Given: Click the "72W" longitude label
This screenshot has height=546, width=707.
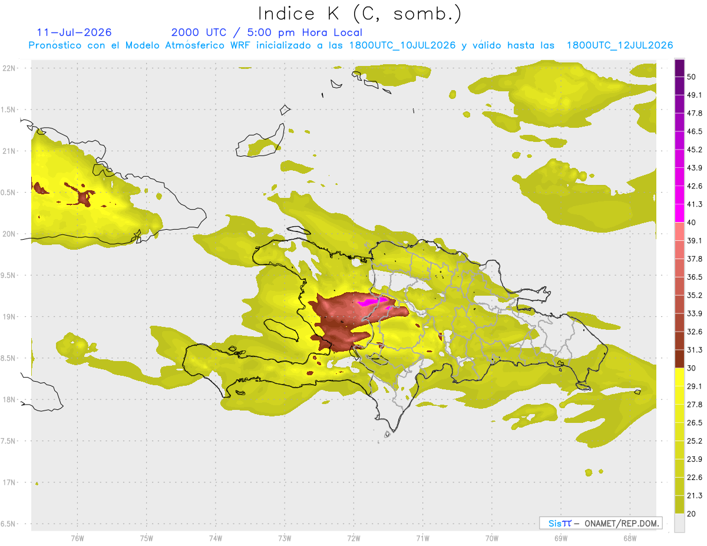Looking at the screenshot, I should [353, 538].
